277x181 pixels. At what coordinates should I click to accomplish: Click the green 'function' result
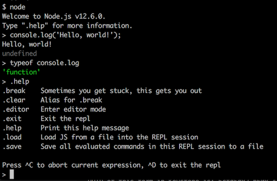[21, 72]
